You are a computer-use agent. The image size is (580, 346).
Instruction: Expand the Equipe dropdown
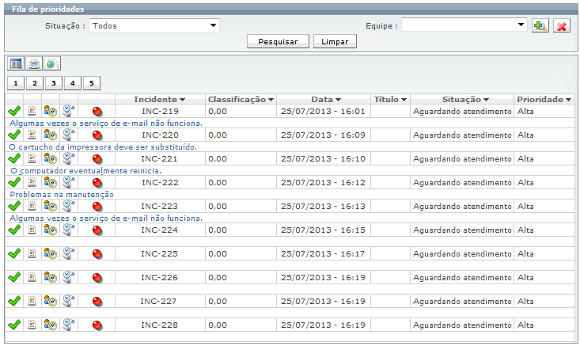(x=464, y=25)
